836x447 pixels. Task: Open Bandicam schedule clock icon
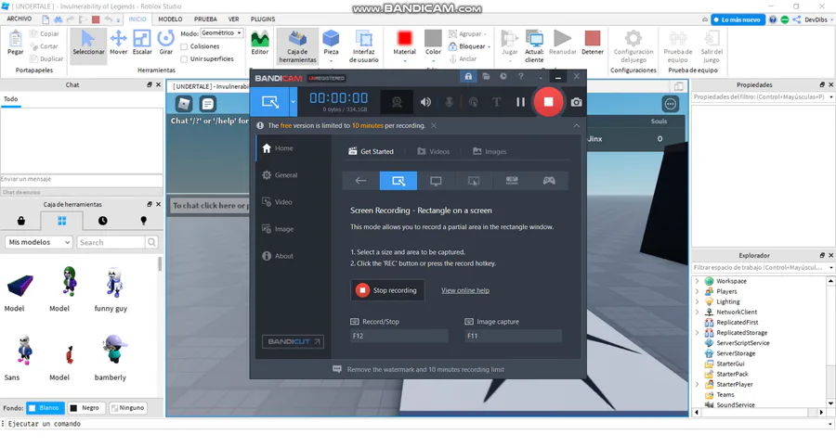[503, 77]
